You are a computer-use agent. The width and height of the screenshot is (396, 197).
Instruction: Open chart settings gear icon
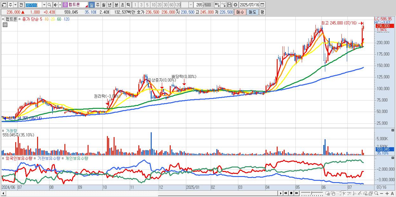point(235,5)
